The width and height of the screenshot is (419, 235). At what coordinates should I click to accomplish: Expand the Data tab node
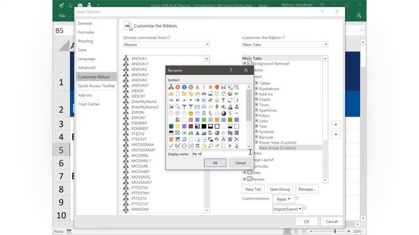point(244,172)
